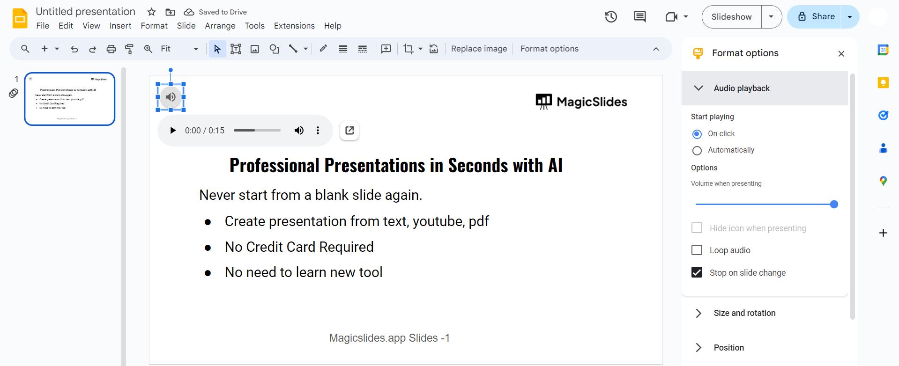Viewport: 899px width, 366px height.
Task: Expand the Position section
Action: (765, 348)
